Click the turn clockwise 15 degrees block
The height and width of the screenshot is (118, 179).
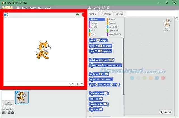100,46
